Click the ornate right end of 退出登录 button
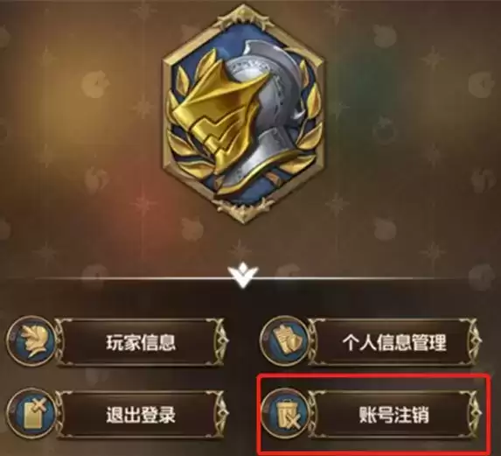501x456 pixels. (x=220, y=414)
